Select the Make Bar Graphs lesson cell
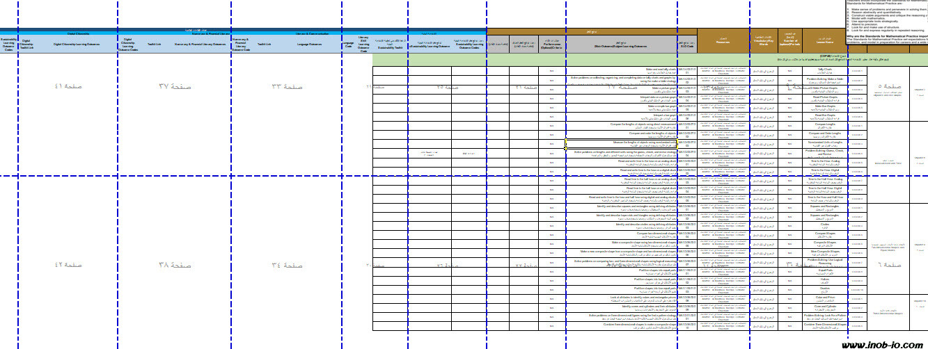Image resolution: width=928 pixels, height=349 pixels. tap(825, 106)
